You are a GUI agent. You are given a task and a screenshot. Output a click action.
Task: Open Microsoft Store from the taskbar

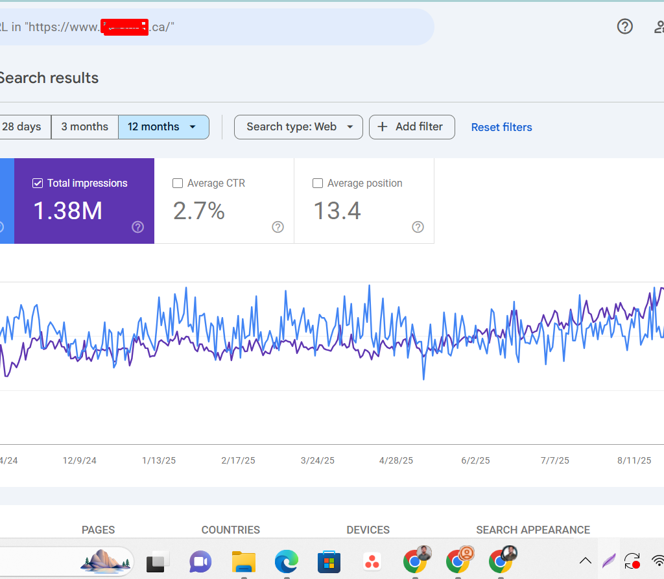point(329,561)
